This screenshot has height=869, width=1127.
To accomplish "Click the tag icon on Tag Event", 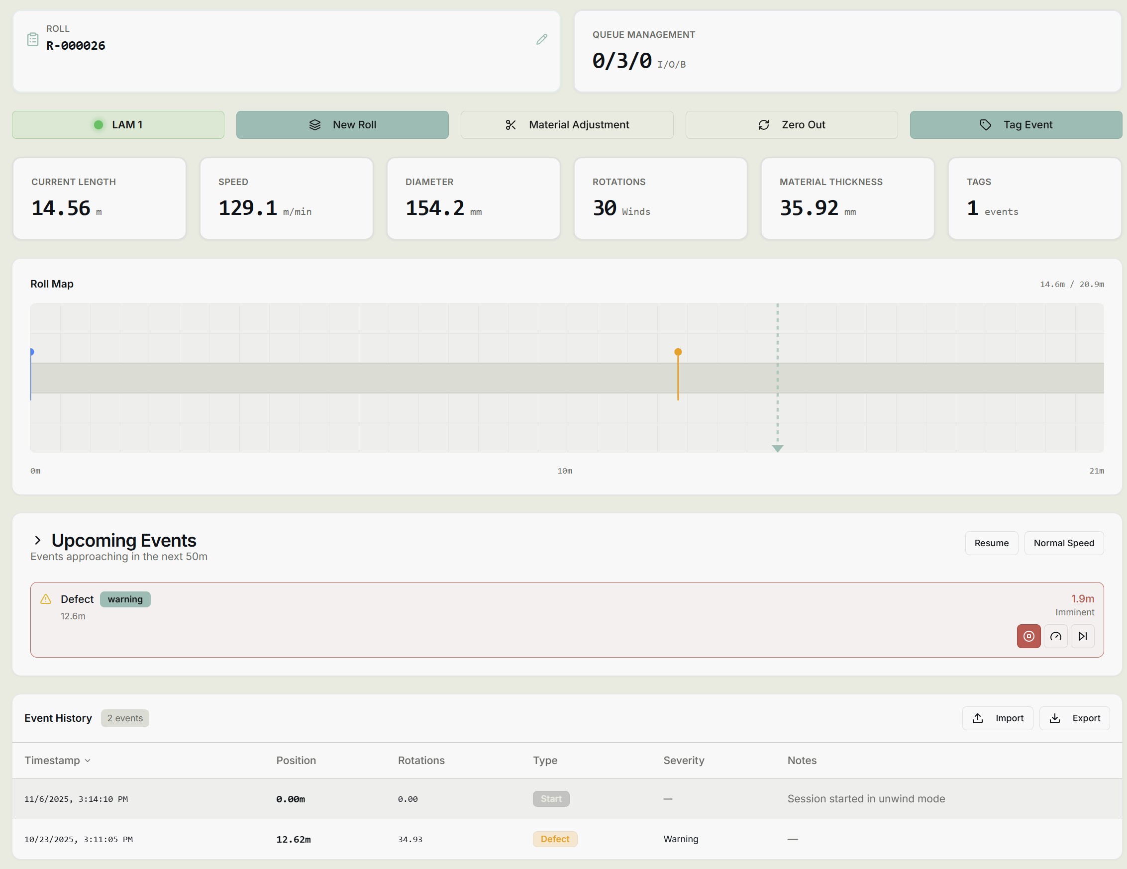I will coord(985,125).
